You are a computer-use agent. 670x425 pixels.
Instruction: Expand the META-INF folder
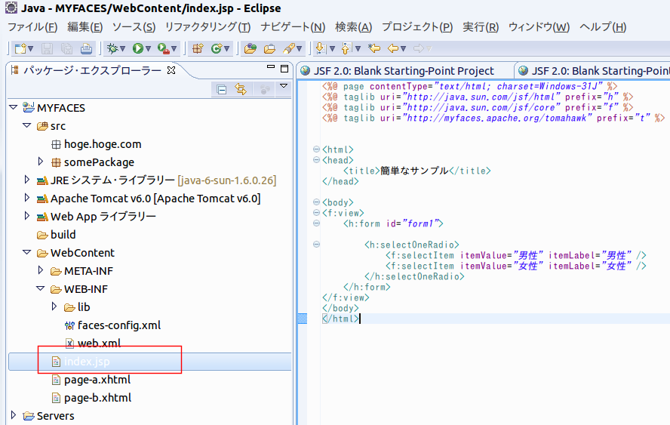[41, 269]
